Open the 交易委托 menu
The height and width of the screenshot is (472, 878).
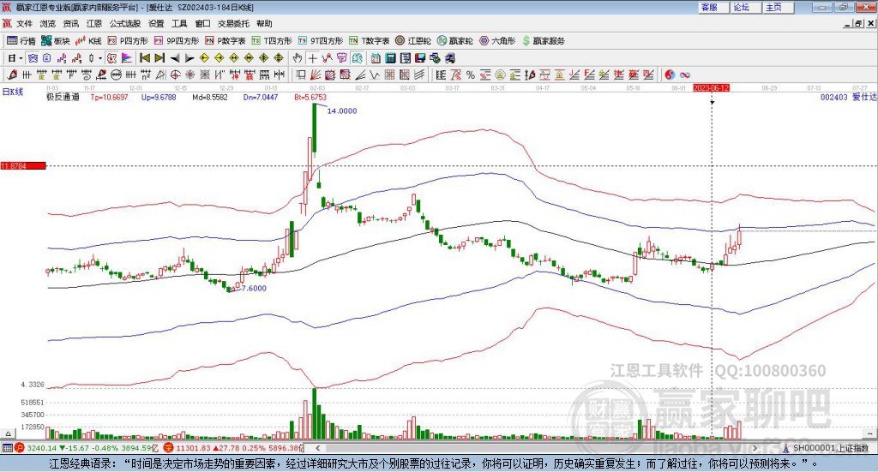click(233, 23)
